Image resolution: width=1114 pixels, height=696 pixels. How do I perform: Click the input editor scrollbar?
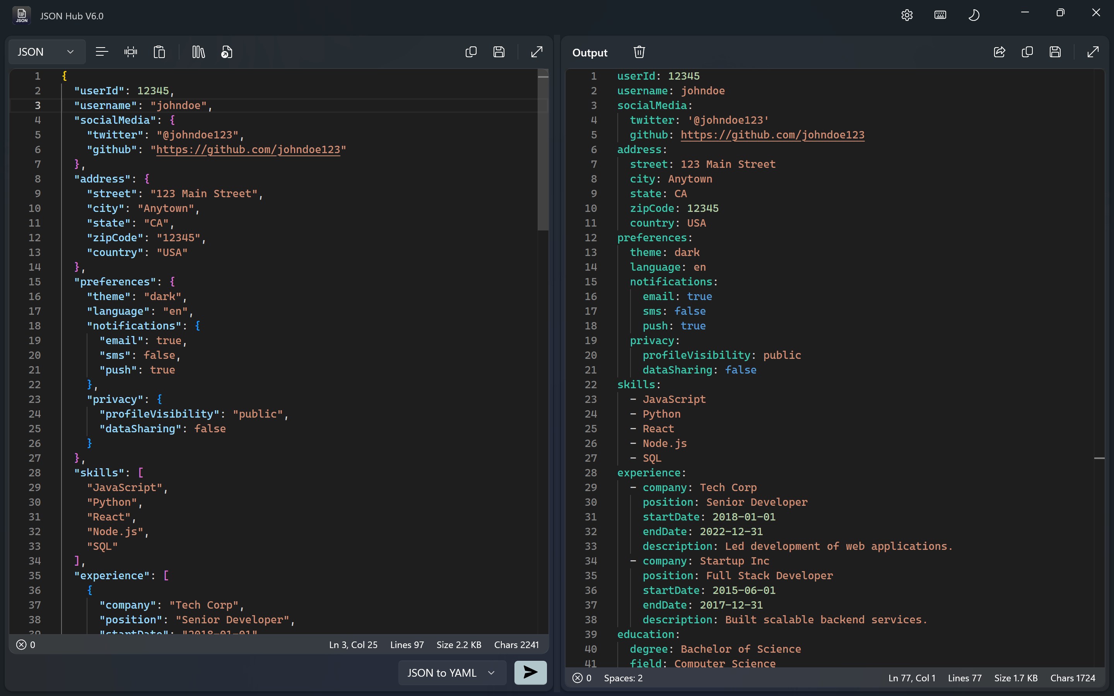pos(543,152)
